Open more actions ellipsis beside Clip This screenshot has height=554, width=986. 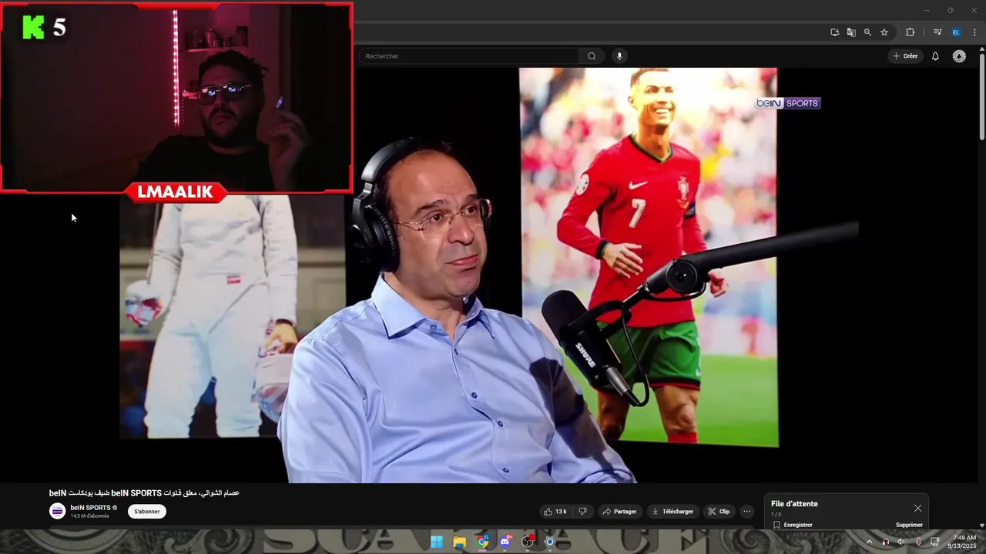click(x=746, y=512)
